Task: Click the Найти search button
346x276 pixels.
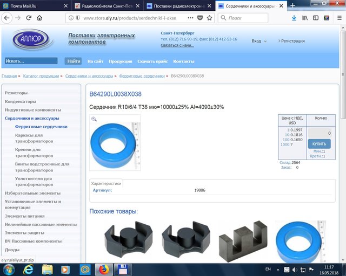Action: (x=72, y=61)
